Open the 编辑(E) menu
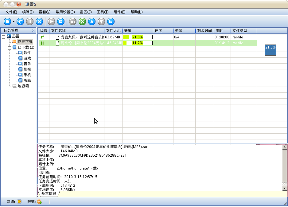This screenshot has width=288, height=207. (28, 12)
